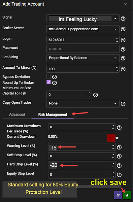The height and width of the screenshot is (202, 133).
Task: Enable the Bypass Deviation checkbox
Action: pos(48,76)
